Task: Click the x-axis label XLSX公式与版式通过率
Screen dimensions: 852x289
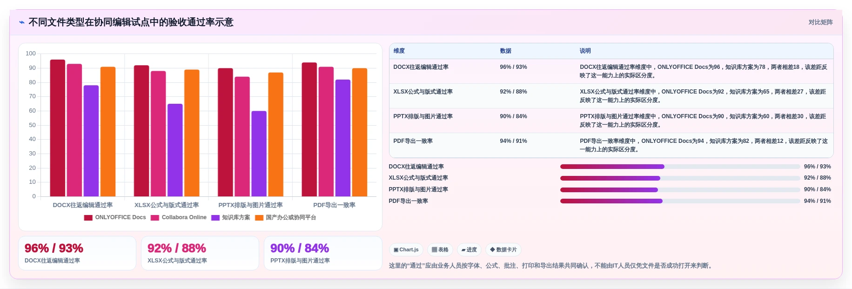Action: pyautogui.click(x=167, y=205)
